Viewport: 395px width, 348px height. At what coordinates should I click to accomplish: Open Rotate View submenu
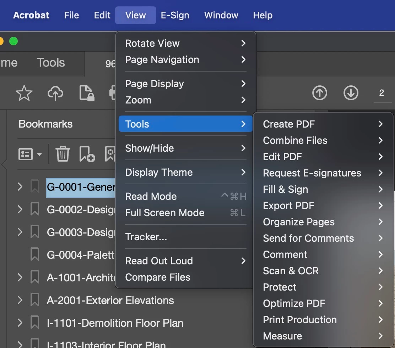[x=186, y=43]
